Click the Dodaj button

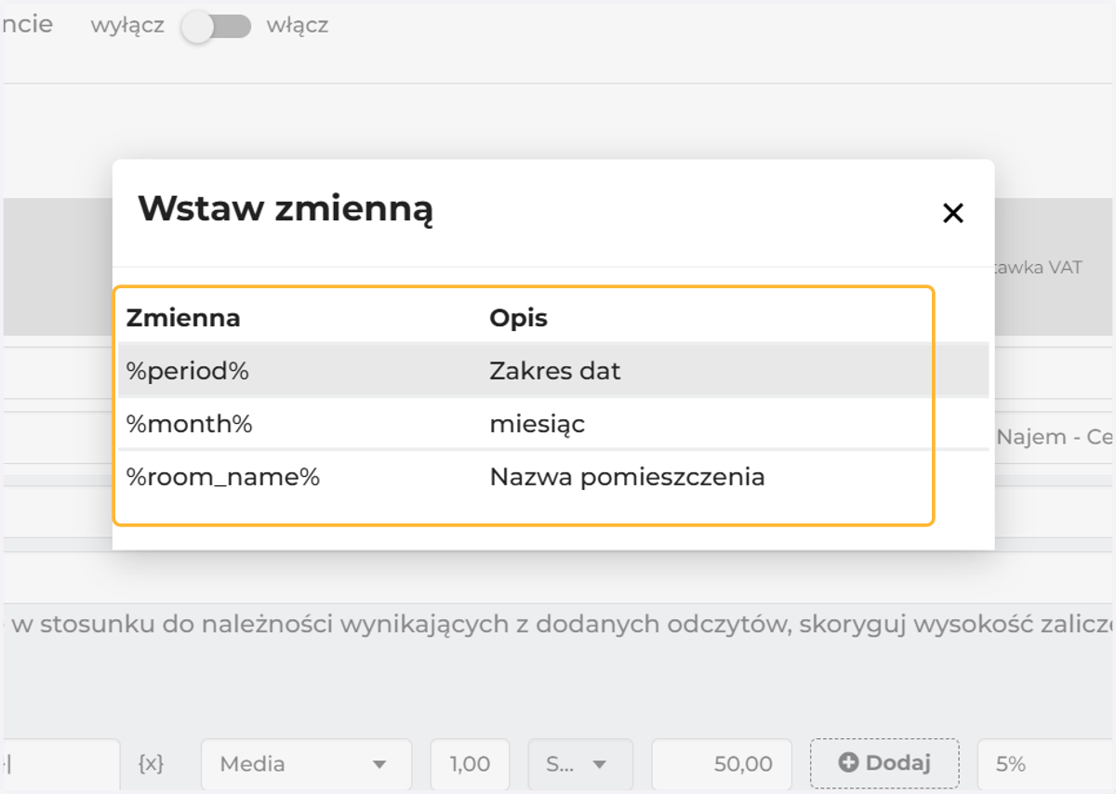884,763
